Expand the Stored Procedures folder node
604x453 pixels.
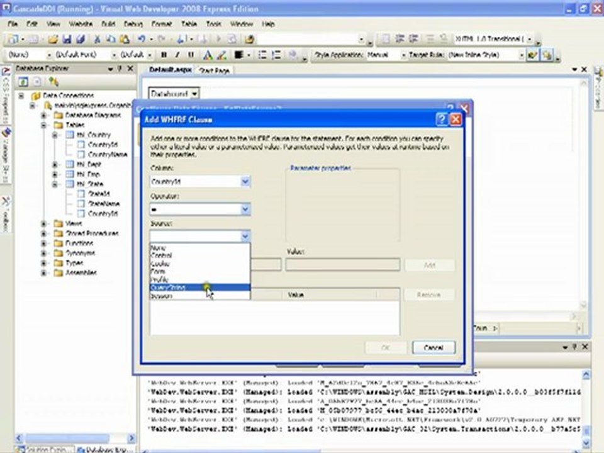pyautogui.click(x=43, y=233)
